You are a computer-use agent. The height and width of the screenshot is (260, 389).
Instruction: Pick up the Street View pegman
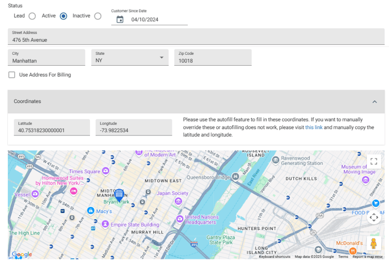point(373,243)
